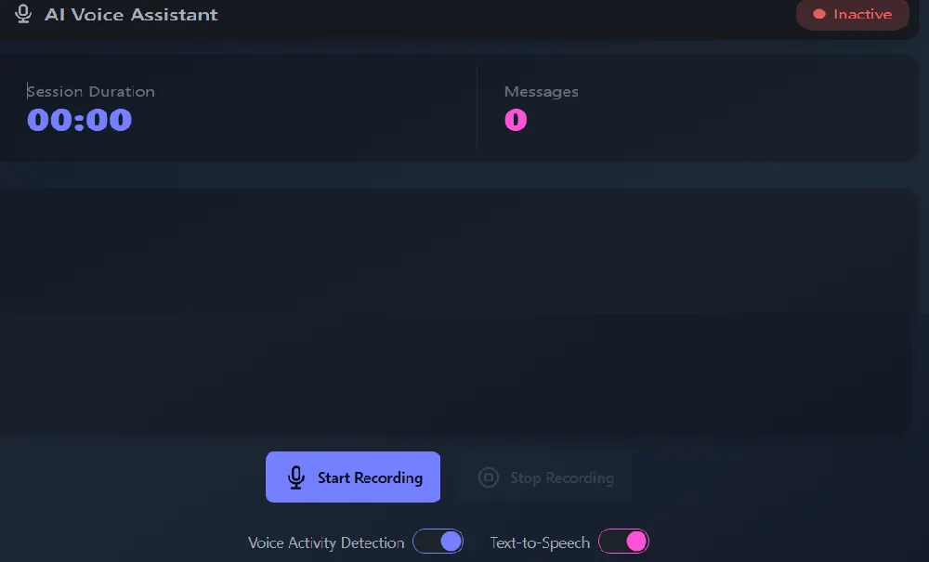Disable the Text-to-Speech switch
This screenshot has height=562, width=929.
(x=624, y=542)
